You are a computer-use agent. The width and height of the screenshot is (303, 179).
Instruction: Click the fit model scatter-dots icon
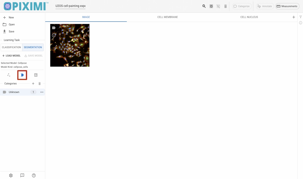[9, 75]
